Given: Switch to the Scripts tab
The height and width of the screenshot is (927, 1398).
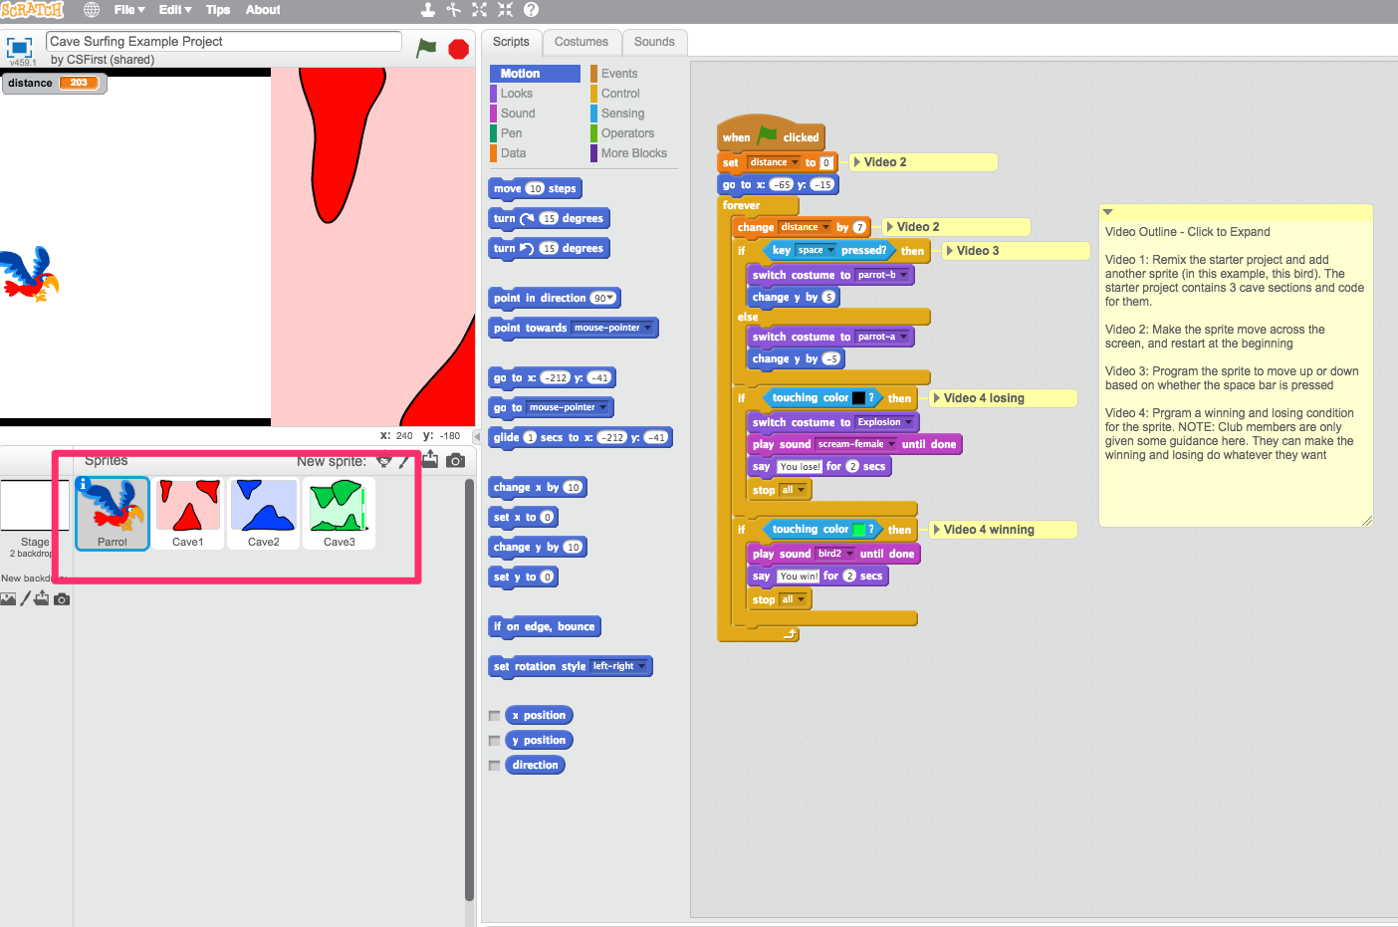Looking at the screenshot, I should click(511, 42).
